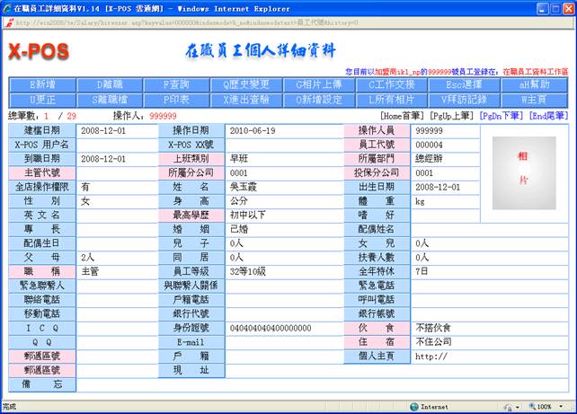Open the zoom level 100% dropdown
577x414 pixels.
[x=550, y=407]
